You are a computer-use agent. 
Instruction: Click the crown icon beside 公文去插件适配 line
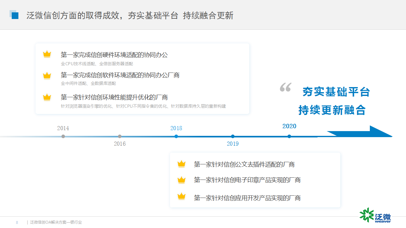(x=181, y=164)
